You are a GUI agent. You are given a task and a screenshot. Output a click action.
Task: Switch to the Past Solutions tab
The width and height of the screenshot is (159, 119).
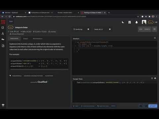(x=37, y=39)
